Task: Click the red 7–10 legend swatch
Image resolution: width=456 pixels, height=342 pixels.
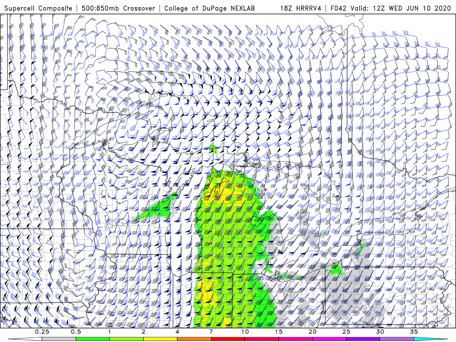Action: click(228, 339)
